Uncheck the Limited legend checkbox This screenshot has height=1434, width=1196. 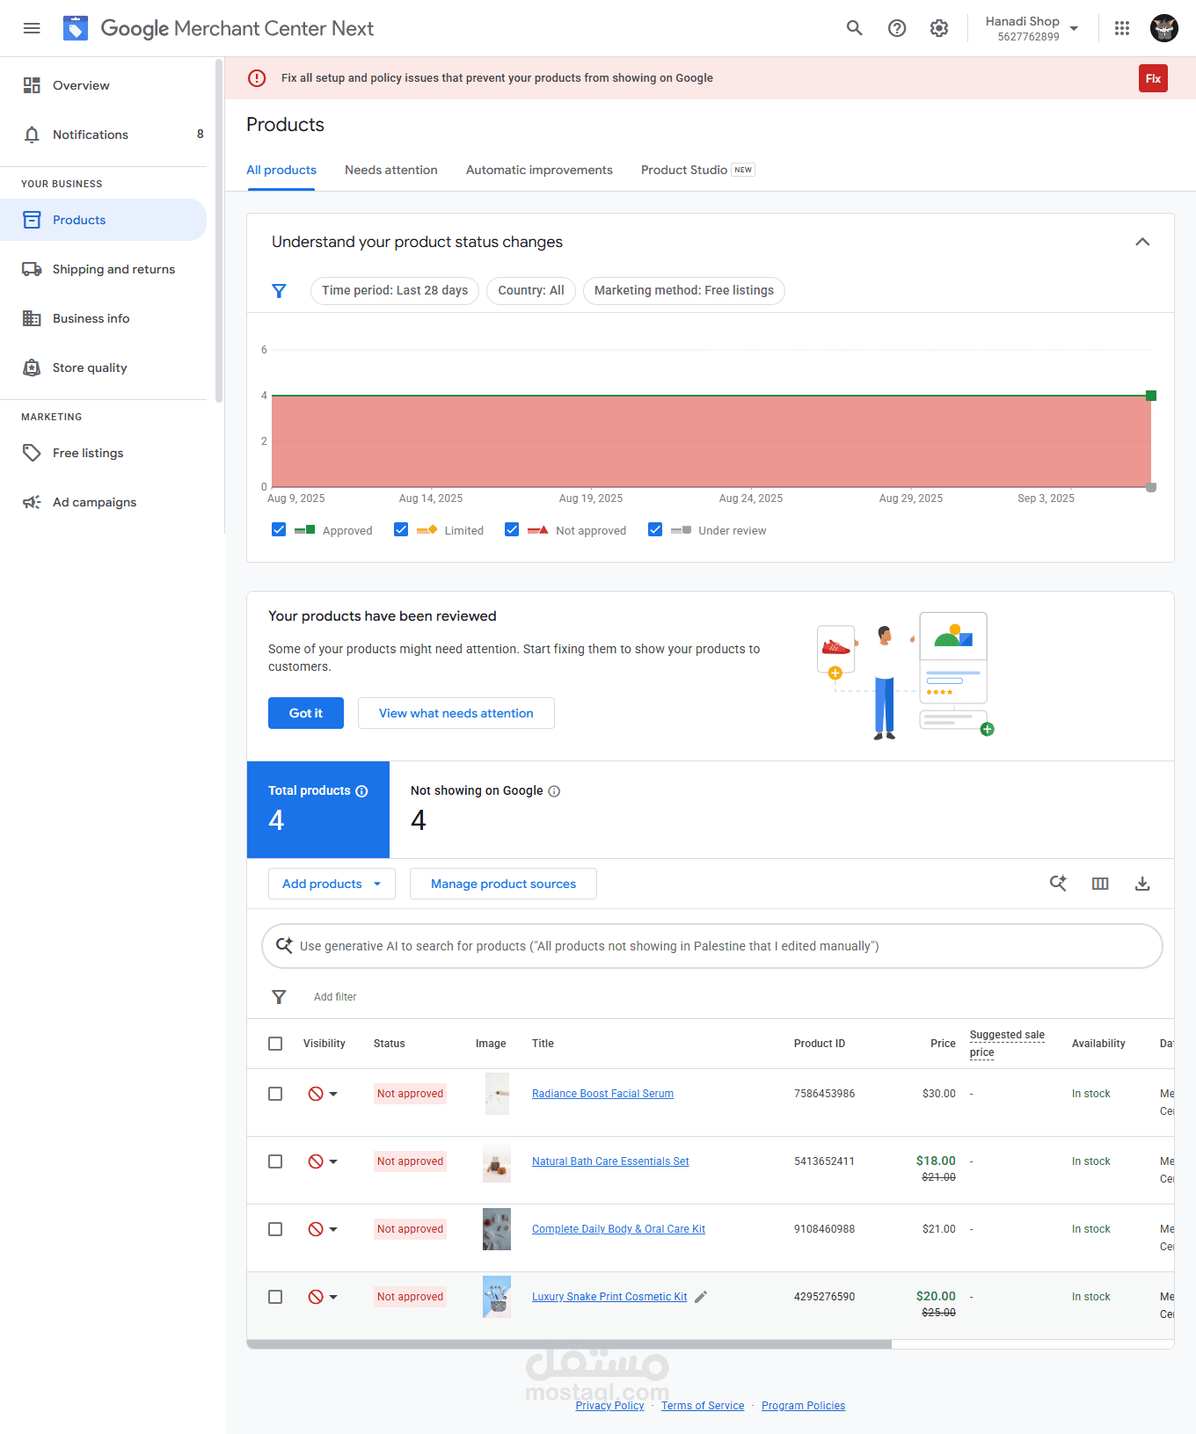tap(401, 529)
